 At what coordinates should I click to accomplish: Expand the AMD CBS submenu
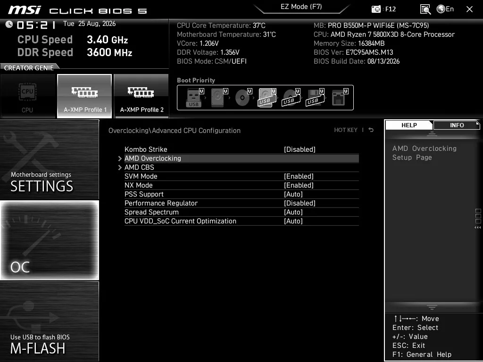point(241,167)
